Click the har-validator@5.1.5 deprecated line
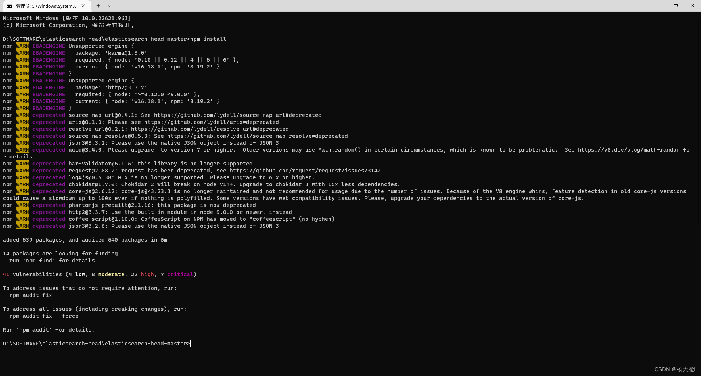701x376 pixels. 128,164
